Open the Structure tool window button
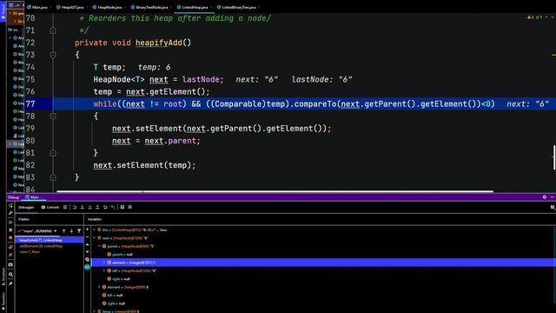 tap(3, 277)
